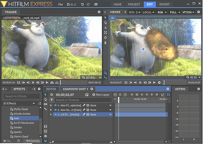Expand New Fi...xplosion layer properties

tap(51, 105)
